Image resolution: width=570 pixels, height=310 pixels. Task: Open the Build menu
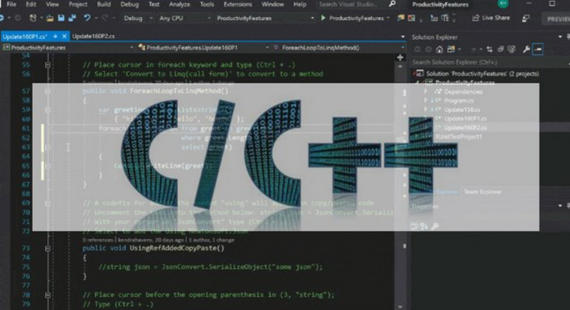(x=103, y=4)
